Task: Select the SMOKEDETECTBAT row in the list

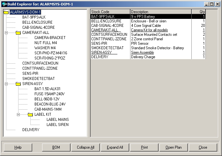Action: point(107,48)
